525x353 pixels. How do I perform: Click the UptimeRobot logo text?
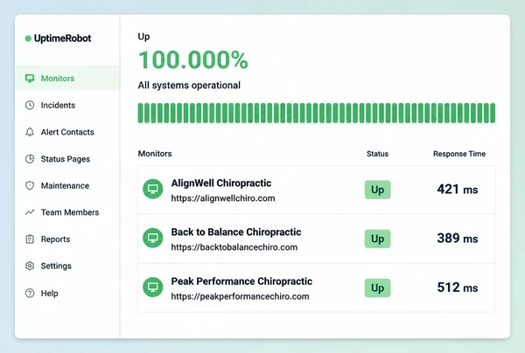pos(63,38)
